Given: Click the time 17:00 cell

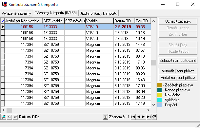Looking at the screenshot, I should pos(143,86).
